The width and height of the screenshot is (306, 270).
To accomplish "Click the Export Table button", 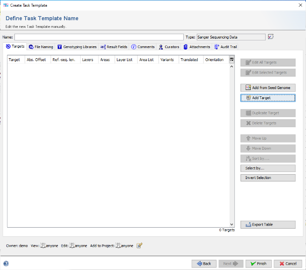I will (x=268, y=224).
